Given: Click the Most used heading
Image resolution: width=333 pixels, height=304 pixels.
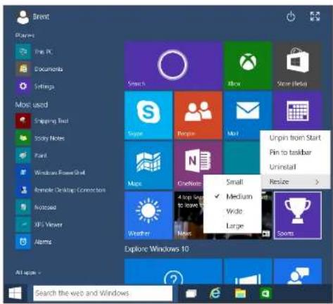Looking at the screenshot, I should 32,105.
